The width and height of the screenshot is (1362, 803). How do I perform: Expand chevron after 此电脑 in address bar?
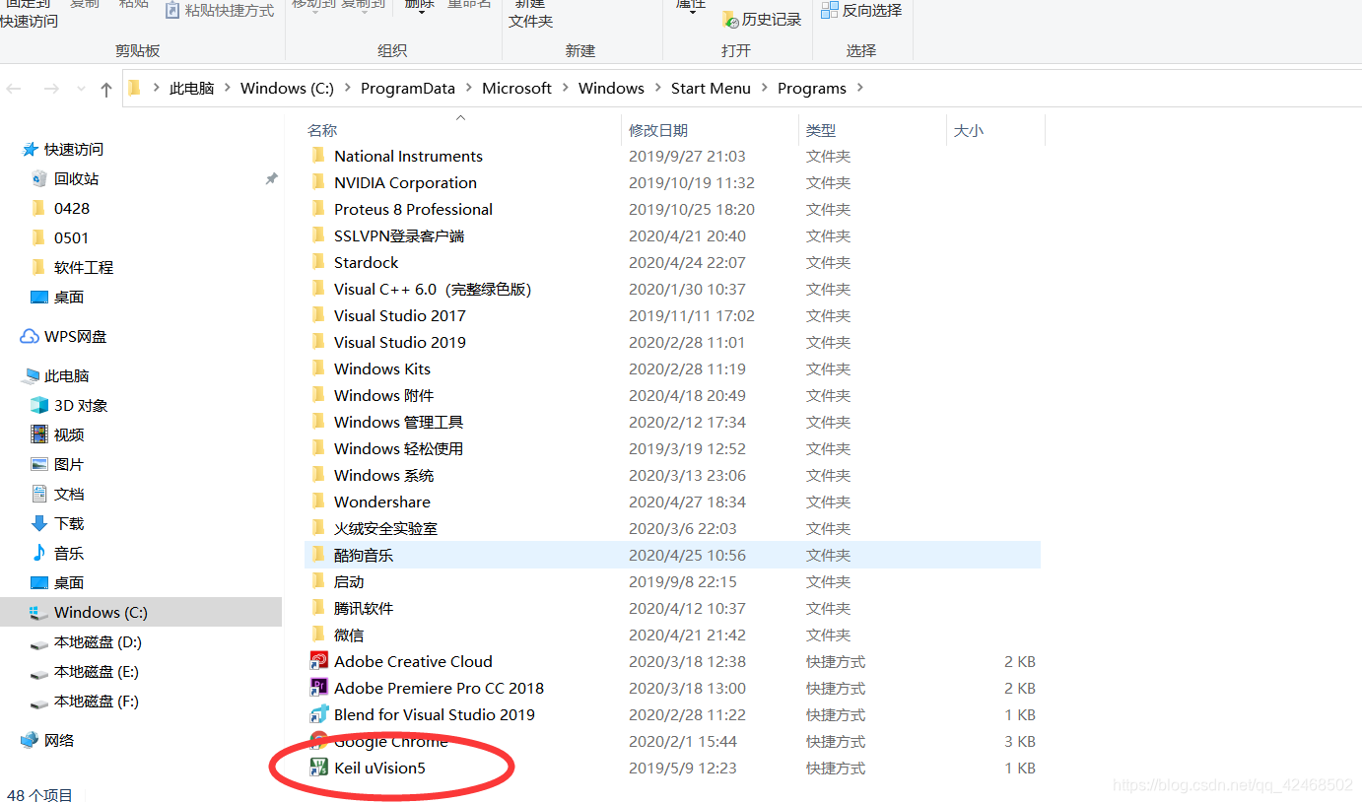(x=227, y=88)
